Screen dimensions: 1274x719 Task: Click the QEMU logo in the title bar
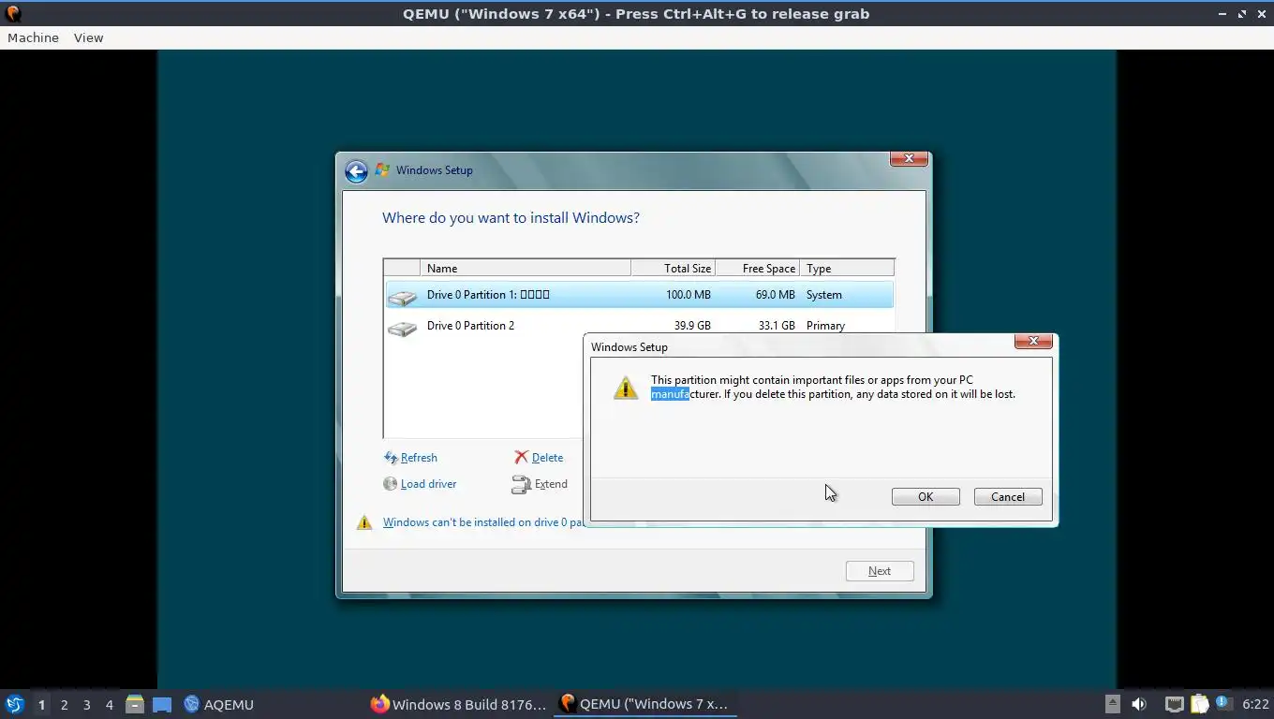click(x=12, y=14)
